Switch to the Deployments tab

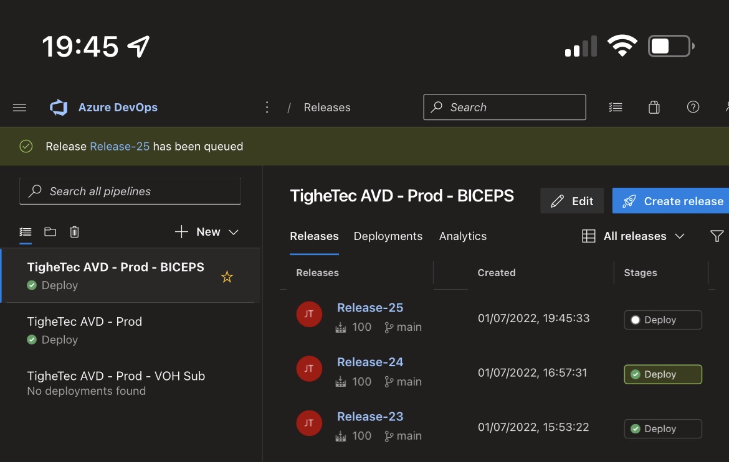pyautogui.click(x=388, y=236)
